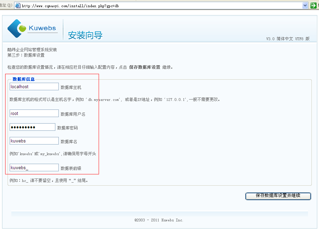Viewport: 319px width, 231px height.
Task: Click the database host field containing localhost
Action: tap(34, 86)
